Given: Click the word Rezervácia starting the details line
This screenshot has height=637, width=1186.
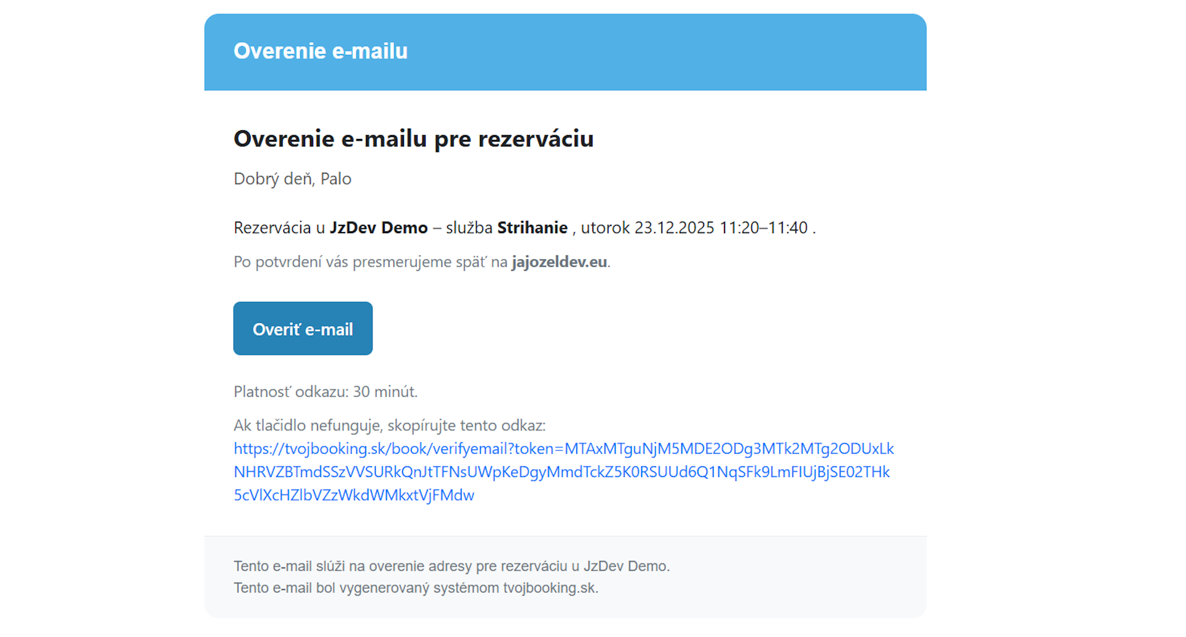Looking at the screenshot, I should pos(272,228).
